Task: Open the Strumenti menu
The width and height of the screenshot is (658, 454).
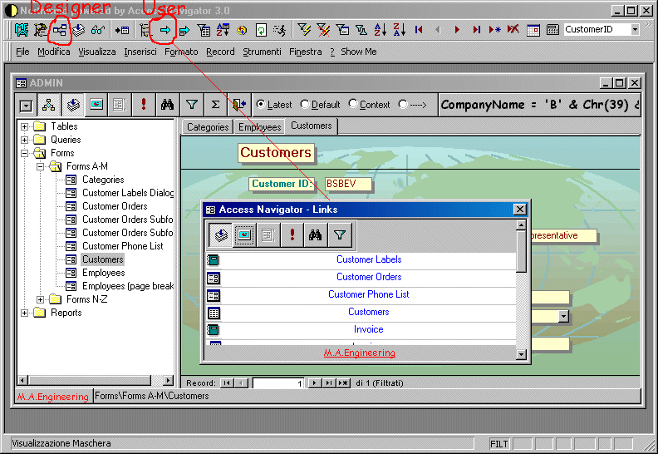Action: click(x=262, y=52)
